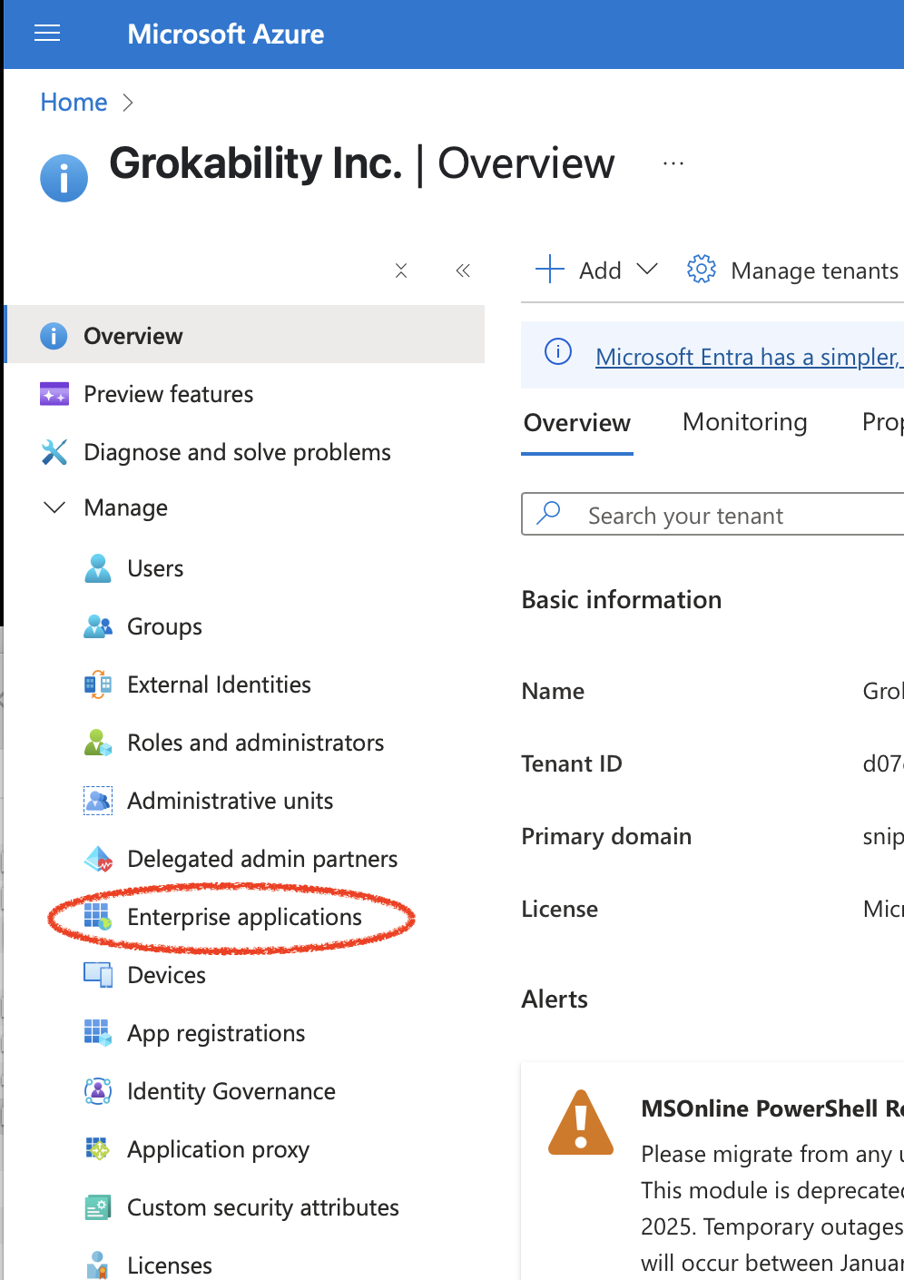Open the MSOnline PowerShell alert title
Viewport: 904px width, 1280px height.
click(771, 1108)
